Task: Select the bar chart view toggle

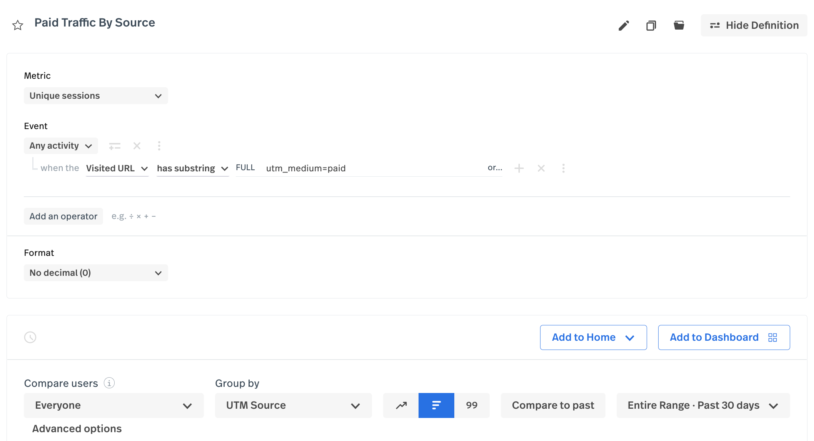Action: (x=436, y=405)
